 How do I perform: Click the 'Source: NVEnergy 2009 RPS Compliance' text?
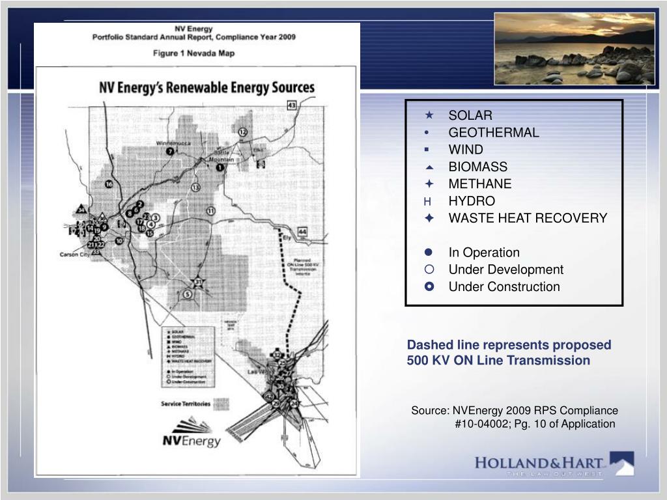click(515, 410)
